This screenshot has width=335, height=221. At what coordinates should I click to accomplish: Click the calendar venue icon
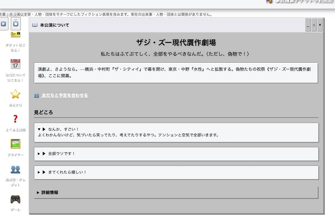15,64
